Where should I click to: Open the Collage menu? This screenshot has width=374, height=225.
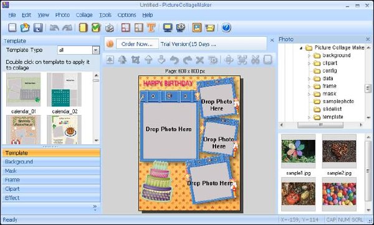click(x=84, y=15)
